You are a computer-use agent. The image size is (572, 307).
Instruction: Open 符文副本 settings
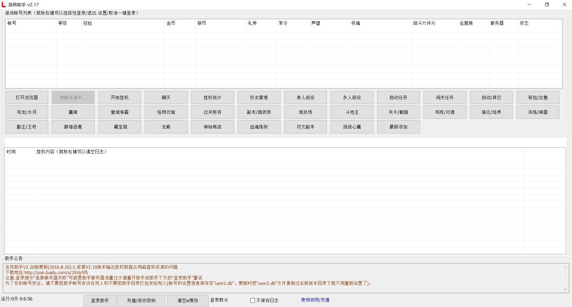pos(305,127)
